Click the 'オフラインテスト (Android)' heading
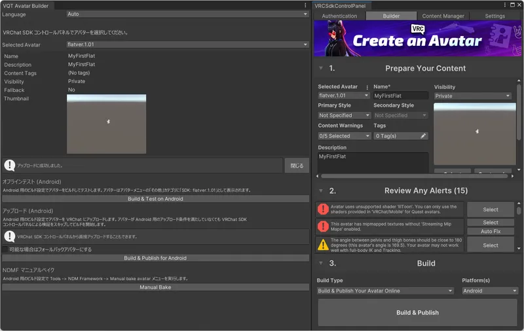 pos(31,181)
